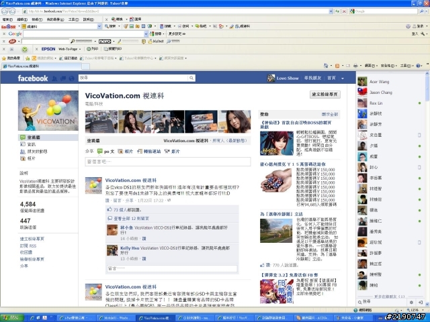Open the address bar dropdown arrow

point(331,11)
